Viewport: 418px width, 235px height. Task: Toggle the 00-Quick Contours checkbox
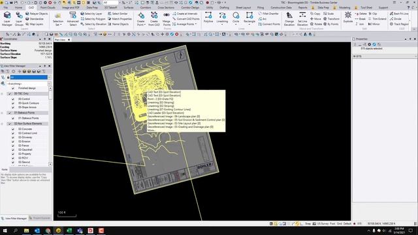click(x=13, y=103)
